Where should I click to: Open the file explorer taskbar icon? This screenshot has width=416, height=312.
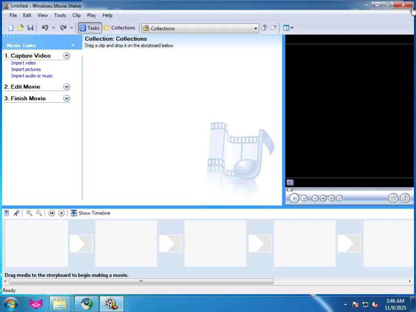point(60,304)
